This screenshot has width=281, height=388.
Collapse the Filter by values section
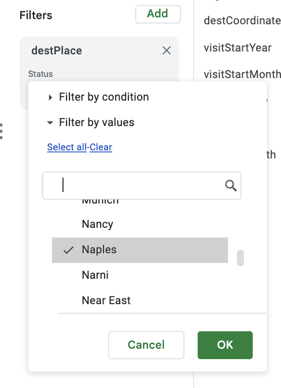[97, 123]
